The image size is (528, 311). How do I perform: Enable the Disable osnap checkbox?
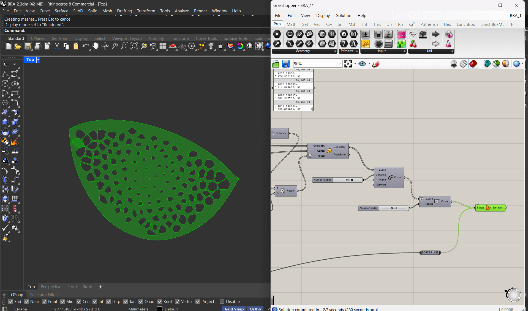tap(222, 301)
